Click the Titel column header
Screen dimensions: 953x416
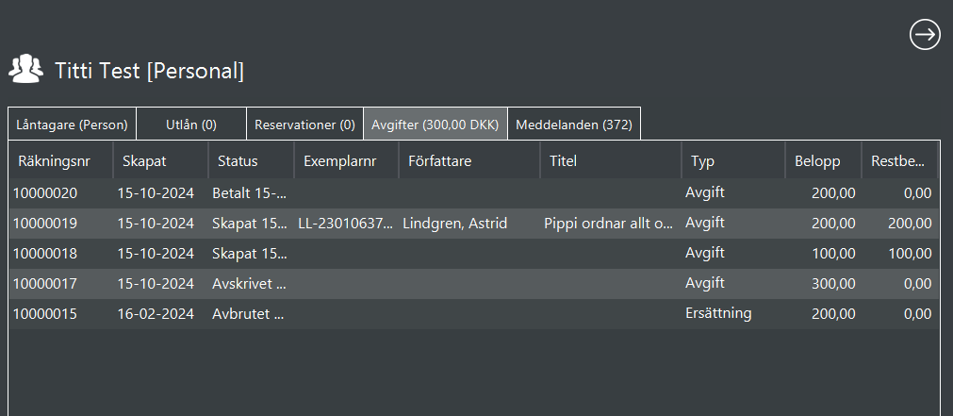click(x=610, y=161)
